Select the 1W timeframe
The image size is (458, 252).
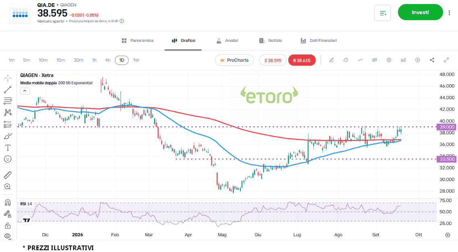point(136,60)
